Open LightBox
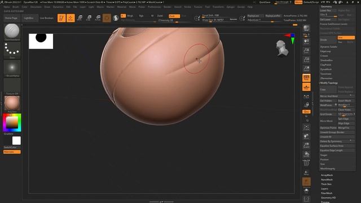The image size is (361, 203). point(29,18)
